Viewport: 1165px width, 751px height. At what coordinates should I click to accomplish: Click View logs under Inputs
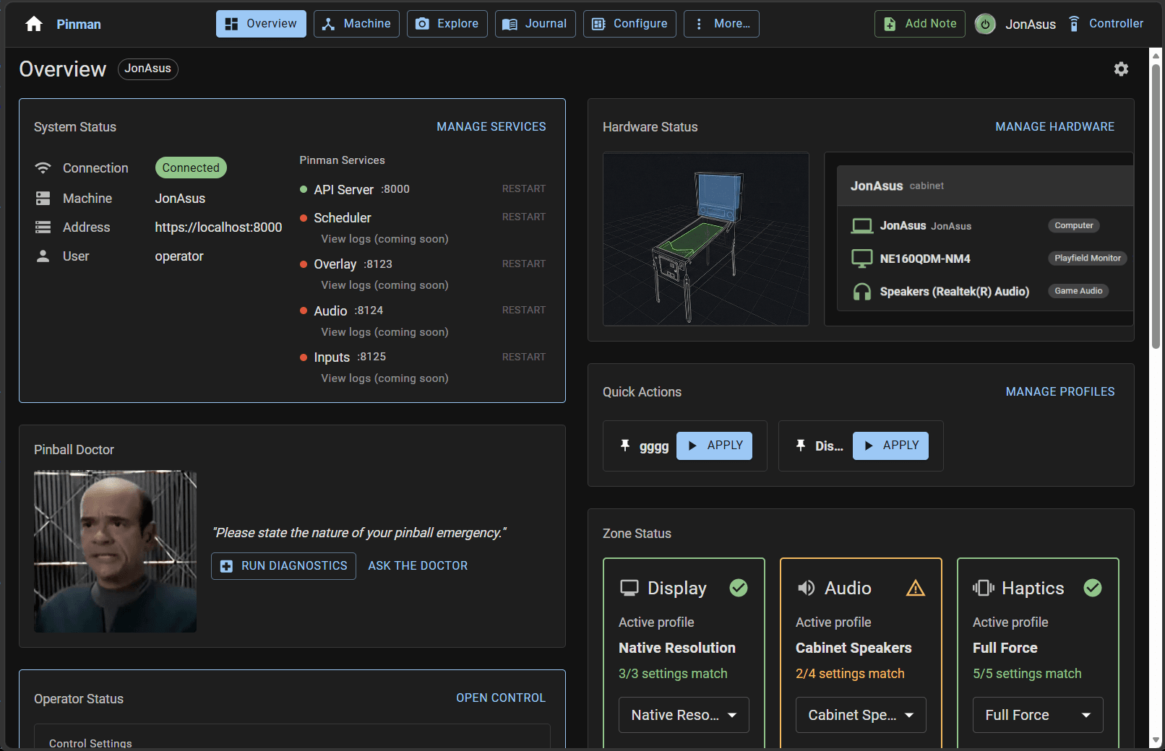(384, 378)
